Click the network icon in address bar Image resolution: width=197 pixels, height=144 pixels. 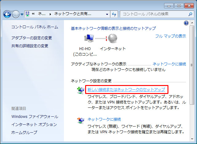click(28, 14)
